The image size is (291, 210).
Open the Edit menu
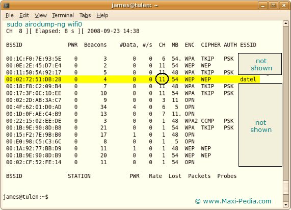point(24,15)
